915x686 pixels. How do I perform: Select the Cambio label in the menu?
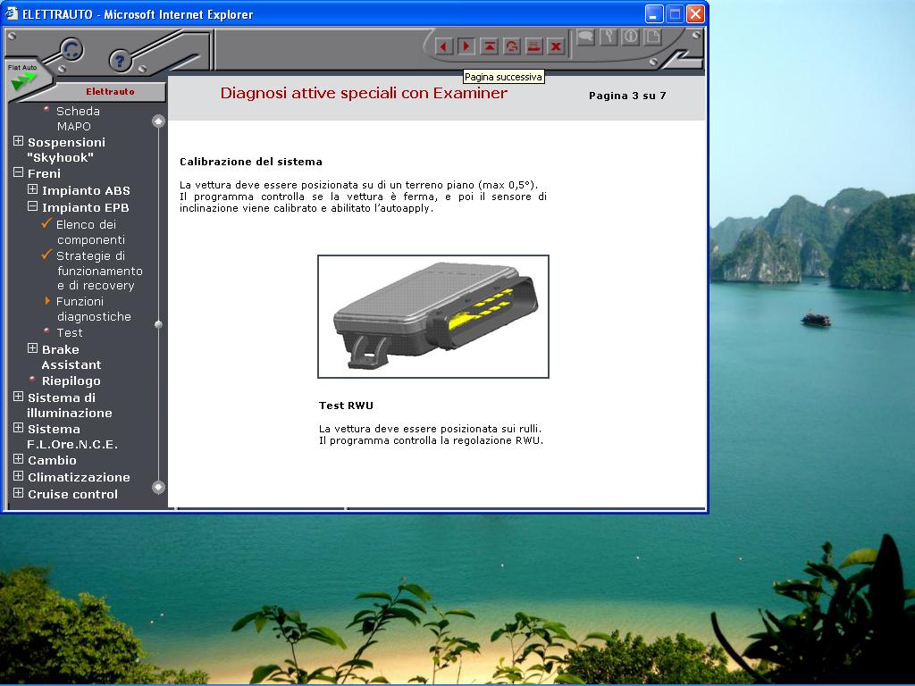[x=52, y=460]
